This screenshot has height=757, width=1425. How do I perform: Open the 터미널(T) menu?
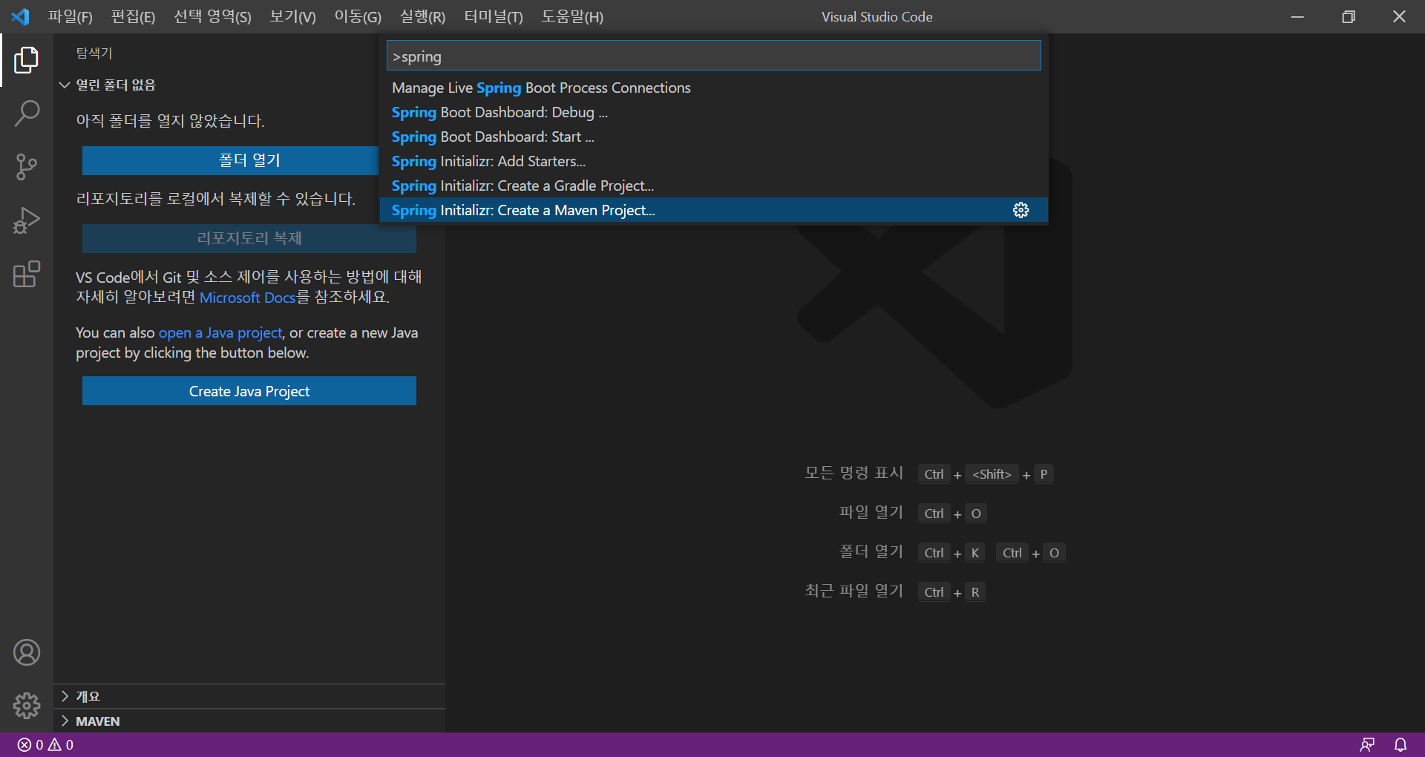tap(493, 16)
